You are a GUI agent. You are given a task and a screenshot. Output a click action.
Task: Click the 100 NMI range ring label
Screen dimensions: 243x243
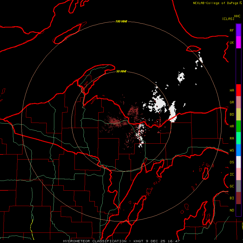pos(121,21)
